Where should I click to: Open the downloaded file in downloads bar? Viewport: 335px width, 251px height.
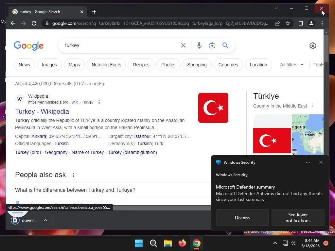pos(24,220)
